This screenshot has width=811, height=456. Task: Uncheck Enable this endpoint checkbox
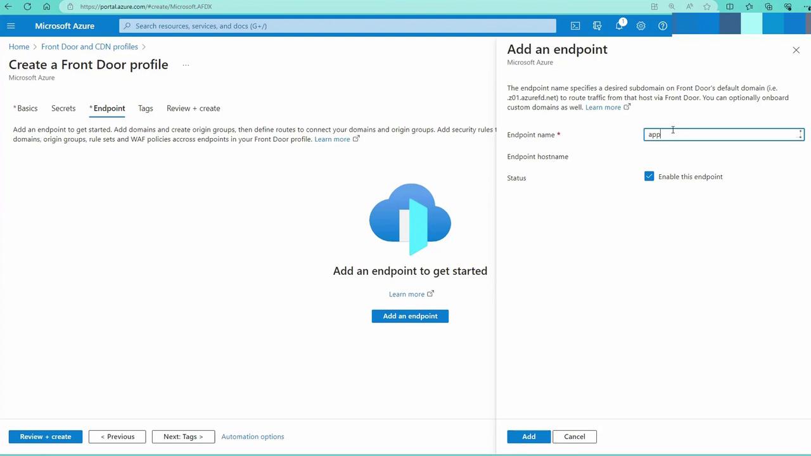pyautogui.click(x=649, y=176)
